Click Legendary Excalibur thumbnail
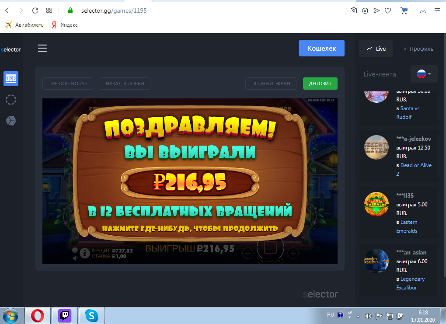The height and width of the screenshot is (324, 446). coord(376,261)
